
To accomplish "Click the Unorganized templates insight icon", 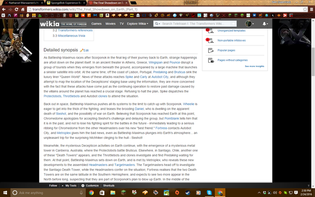I will (211, 31).
